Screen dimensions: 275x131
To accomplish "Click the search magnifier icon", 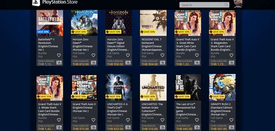I will (226, 5).
